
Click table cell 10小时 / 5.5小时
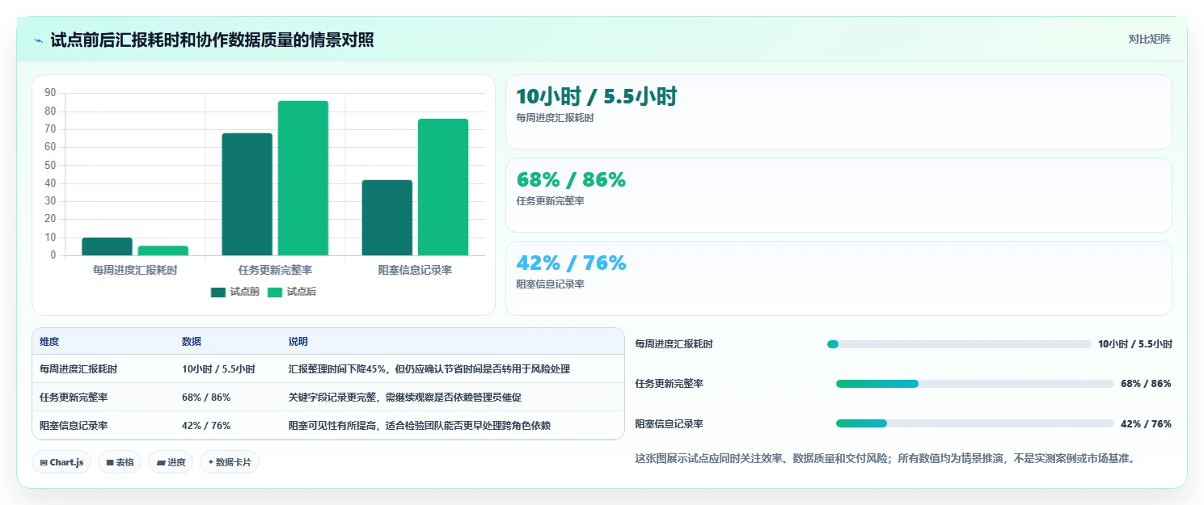[218, 369]
